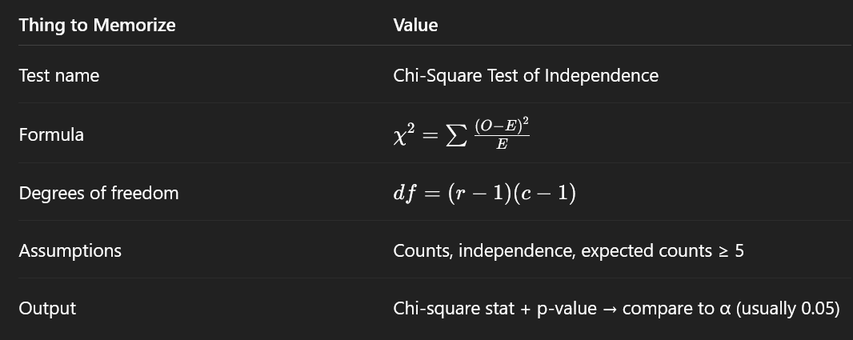Select the "Output" row label
Screen dimensions: 853x340
point(47,308)
